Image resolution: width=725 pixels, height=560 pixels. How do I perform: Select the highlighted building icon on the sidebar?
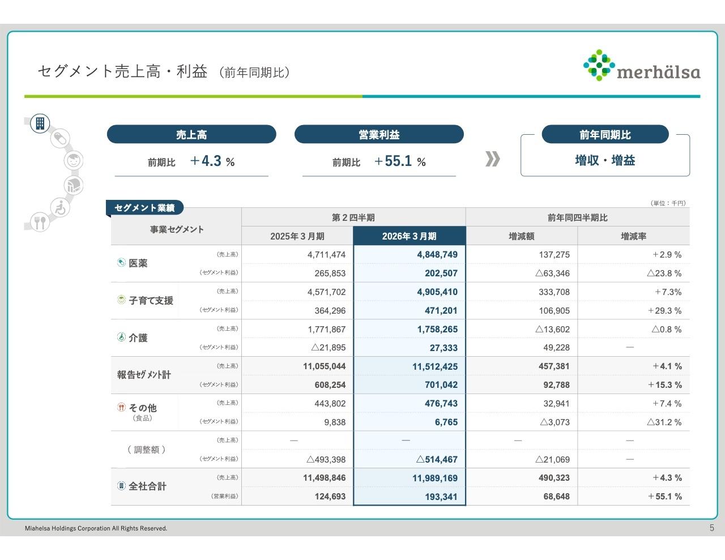[x=40, y=123]
